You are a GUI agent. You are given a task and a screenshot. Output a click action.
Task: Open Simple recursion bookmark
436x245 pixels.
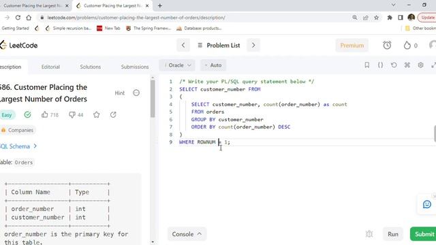[x=68, y=29]
